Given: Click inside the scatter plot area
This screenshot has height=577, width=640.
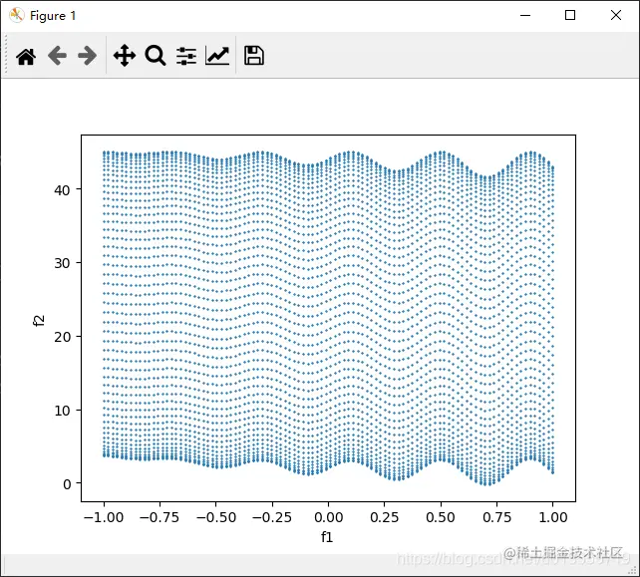Looking at the screenshot, I should pos(329,318).
